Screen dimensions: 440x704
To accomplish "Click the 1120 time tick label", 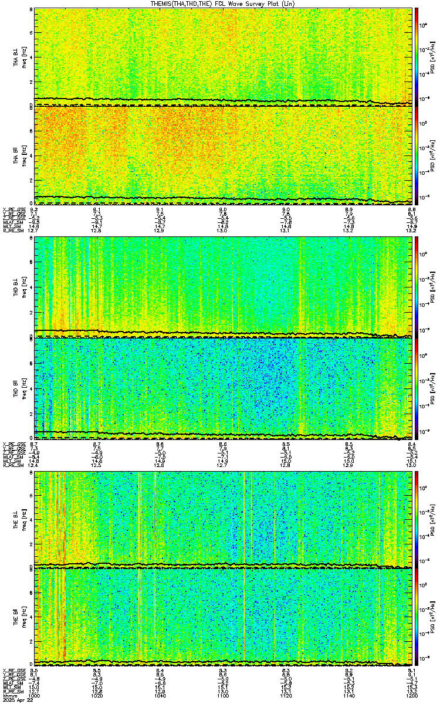I will point(286,695).
